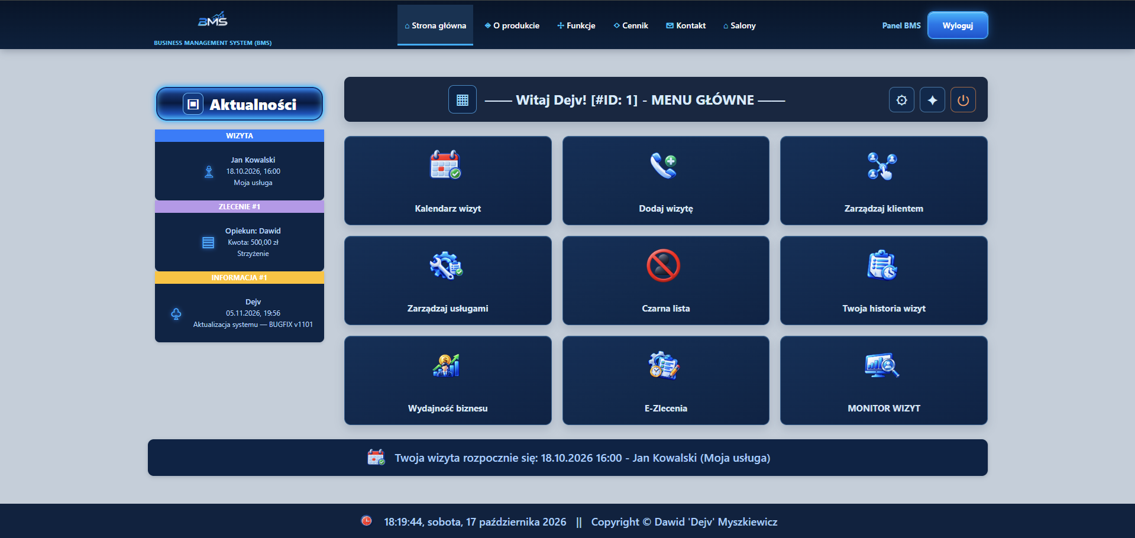This screenshot has height=538, width=1135.
Task: Click the Twoja historia wizyt label
Action: coord(884,309)
